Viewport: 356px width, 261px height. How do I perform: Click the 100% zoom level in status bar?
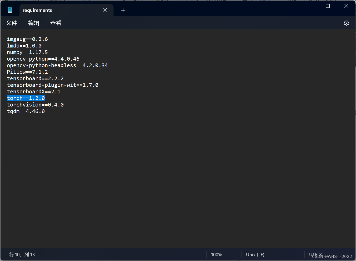217,254
